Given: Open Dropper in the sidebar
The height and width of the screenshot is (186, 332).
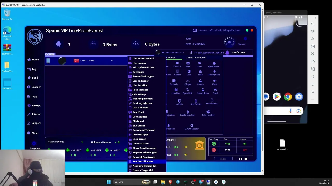Looking at the screenshot, I should [34, 87].
